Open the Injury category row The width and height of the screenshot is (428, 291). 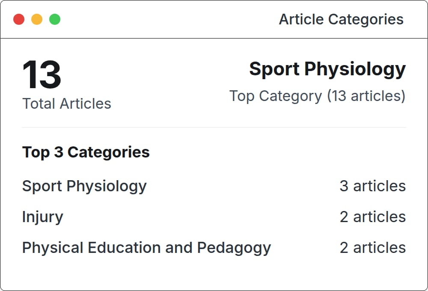[43, 217]
